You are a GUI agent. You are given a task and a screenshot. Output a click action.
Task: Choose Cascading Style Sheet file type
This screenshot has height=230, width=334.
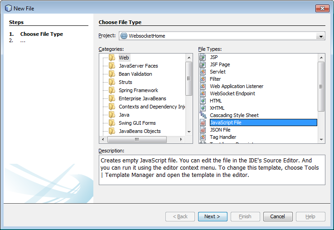(234, 115)
